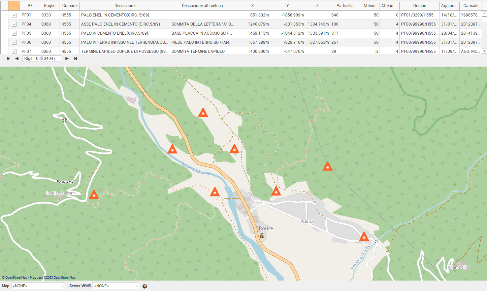
Task: Toggle checkbox for row PF01
Action: coord(14,15)
